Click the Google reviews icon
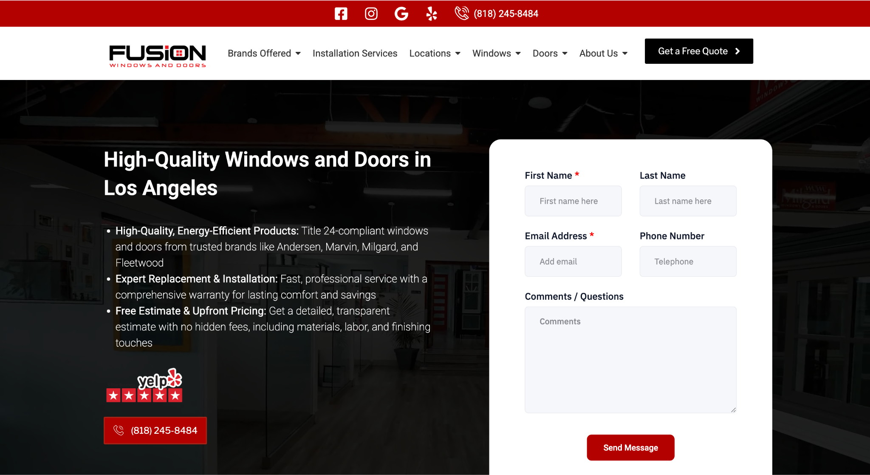 pos(401,14)
